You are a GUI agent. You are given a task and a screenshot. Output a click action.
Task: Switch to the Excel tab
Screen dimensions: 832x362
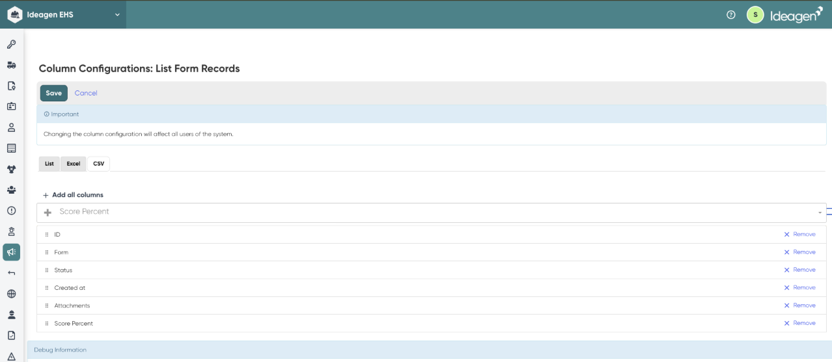(74, 164)
